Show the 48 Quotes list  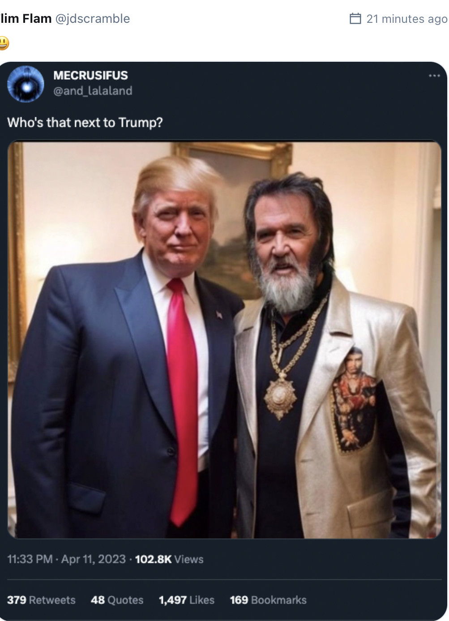click(117, 600)
